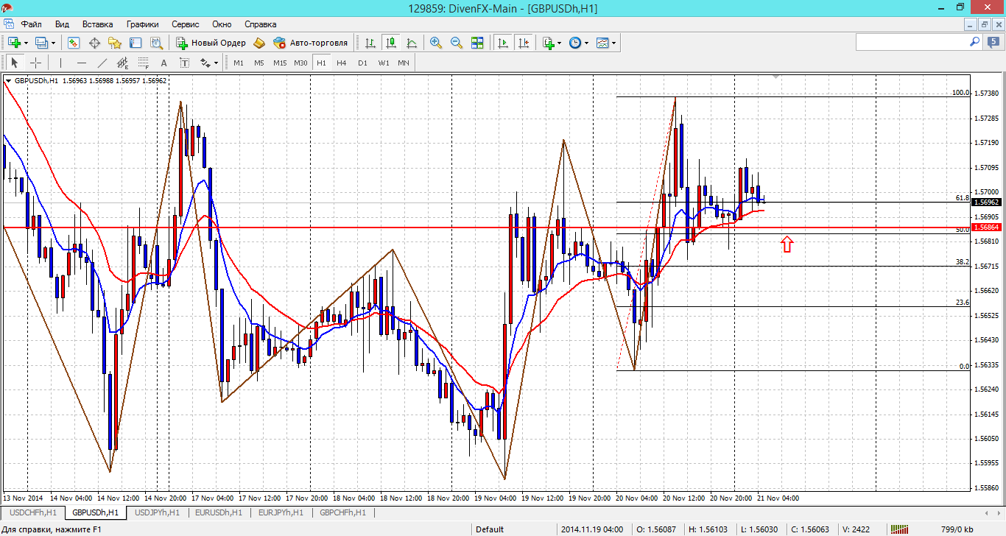Screen dimensions: 1006x536
Task: Select the H4 timeframe button
Action: [342, 63]
